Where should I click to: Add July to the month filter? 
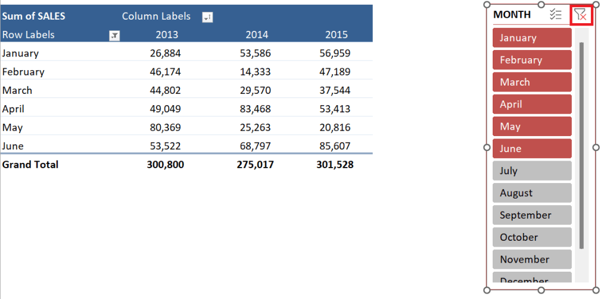531,171
